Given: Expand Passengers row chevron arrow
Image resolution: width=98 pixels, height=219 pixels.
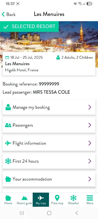Looking at the screenshot, I should click(x=90, y=125).
